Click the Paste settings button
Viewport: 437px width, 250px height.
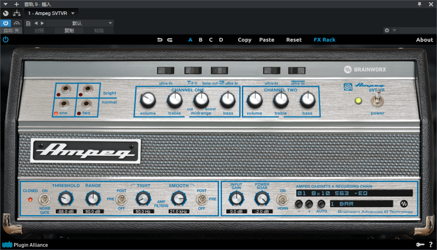tap(267, 40)
